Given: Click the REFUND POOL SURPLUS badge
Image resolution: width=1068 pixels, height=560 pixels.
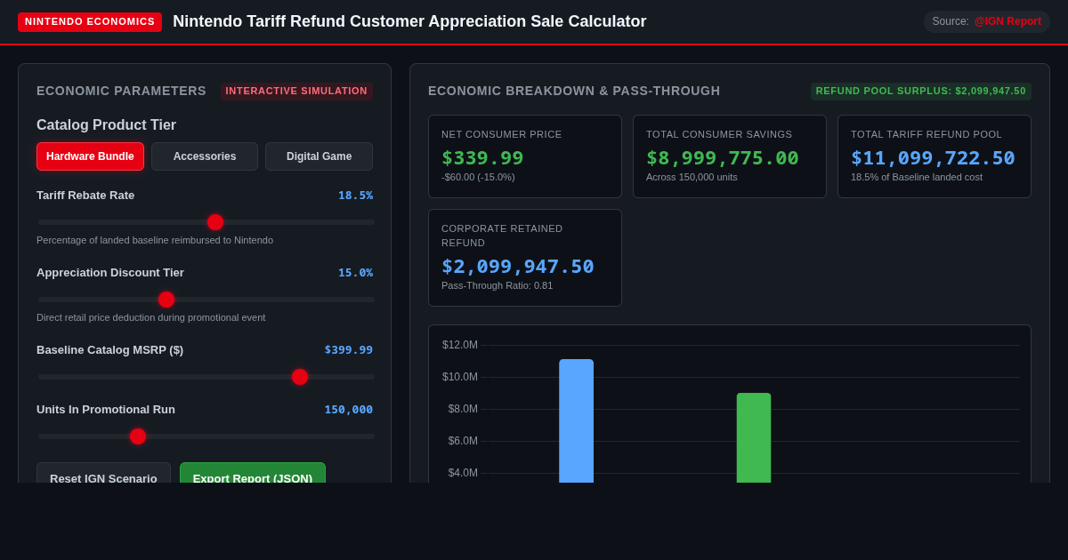Looking at the screenshot, I should [921, 91].
